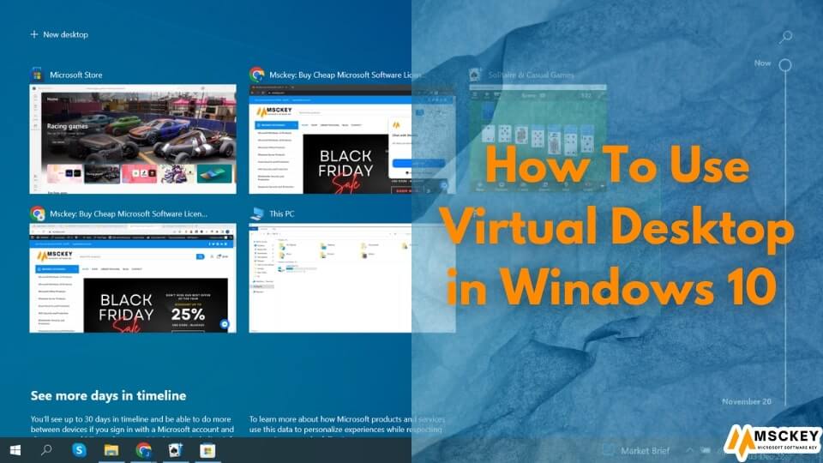The height and width of the screenshot is (463, 823).
Task: Open the Microsoft Store window thumbnail
Action: pyautogui.click(x=133, y=139)
